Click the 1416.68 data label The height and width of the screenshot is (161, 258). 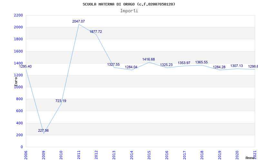tap(149, 59)
